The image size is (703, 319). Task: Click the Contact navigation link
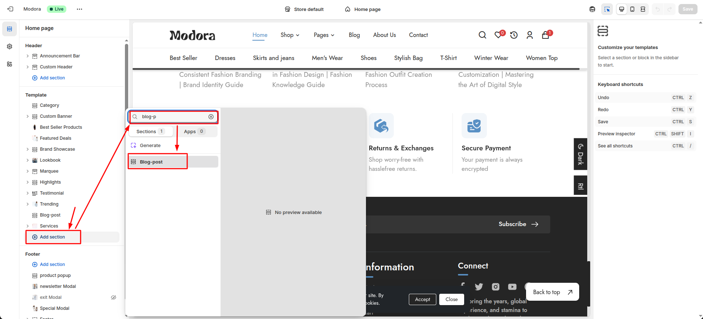[x=418, y=35]
